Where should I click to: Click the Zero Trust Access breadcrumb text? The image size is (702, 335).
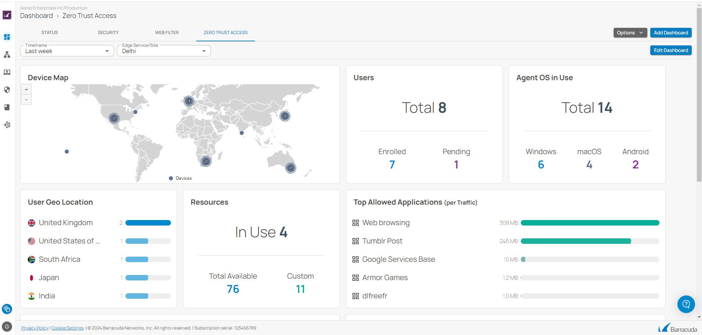coord(89,16)
